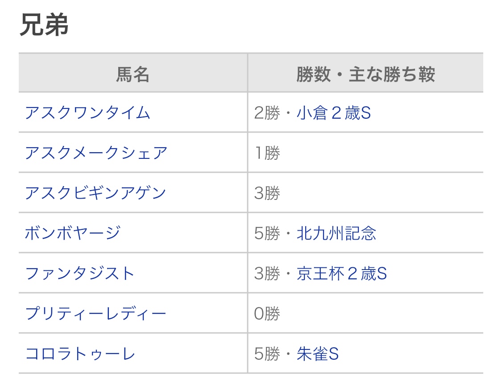Click the 5勝 text beside 北九州記念
Screen dimensions: 502x378
pos(267,233)
